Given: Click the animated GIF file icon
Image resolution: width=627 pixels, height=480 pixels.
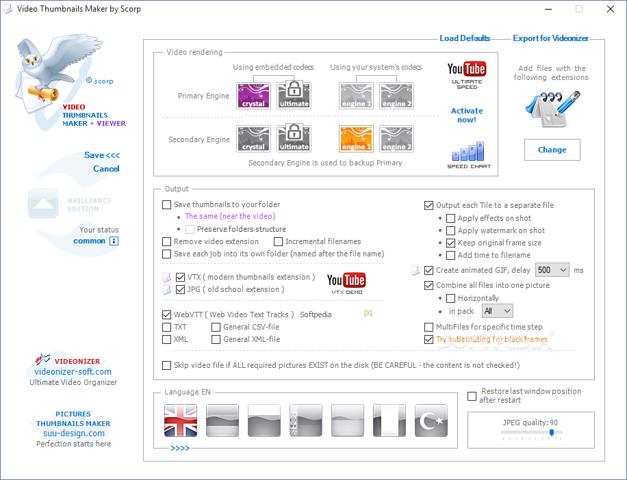Looking at the screenshot, I should click(x=415, y=271).
